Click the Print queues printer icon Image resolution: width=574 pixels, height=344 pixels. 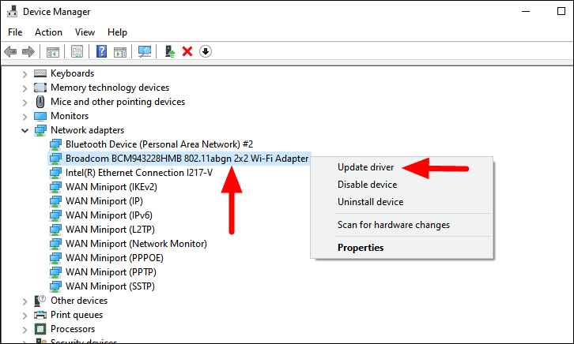point(40,315)
